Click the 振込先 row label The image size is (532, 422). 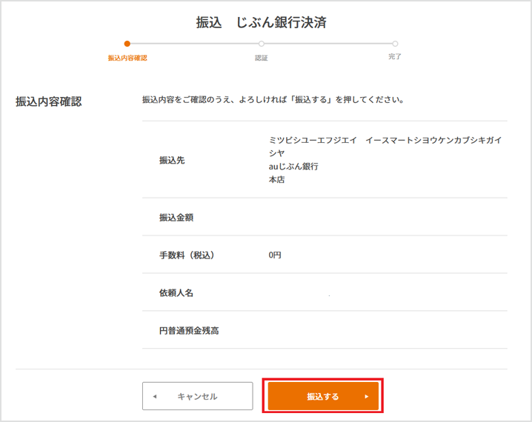pyautogui.click(x=172, y=160)
